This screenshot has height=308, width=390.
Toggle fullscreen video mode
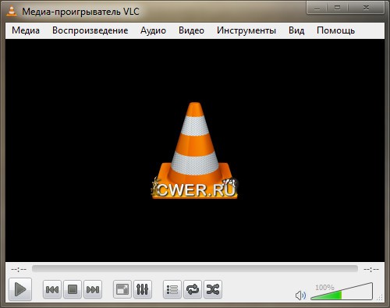click(122, 289)
